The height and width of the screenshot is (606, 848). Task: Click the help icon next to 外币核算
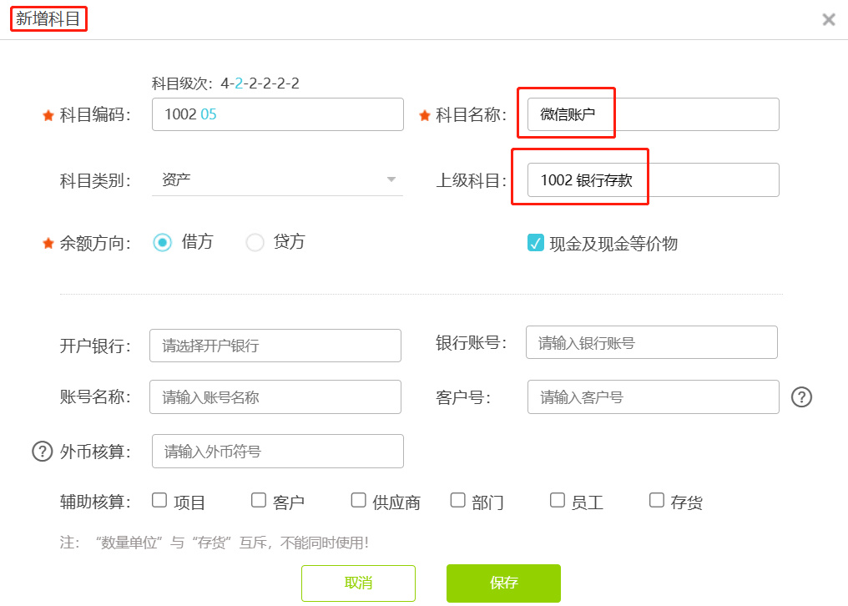tap(43, 451)
